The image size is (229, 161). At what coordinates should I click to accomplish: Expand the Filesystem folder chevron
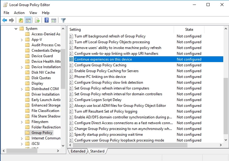22,122
